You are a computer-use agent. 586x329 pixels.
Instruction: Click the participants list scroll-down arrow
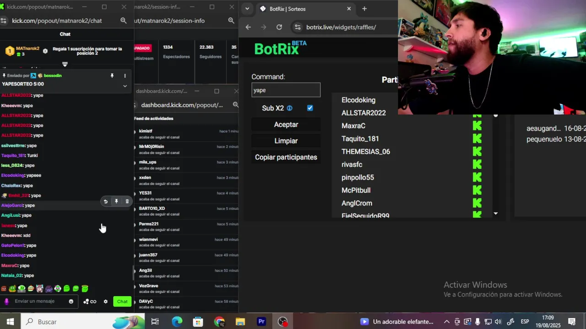coord(495,213)
